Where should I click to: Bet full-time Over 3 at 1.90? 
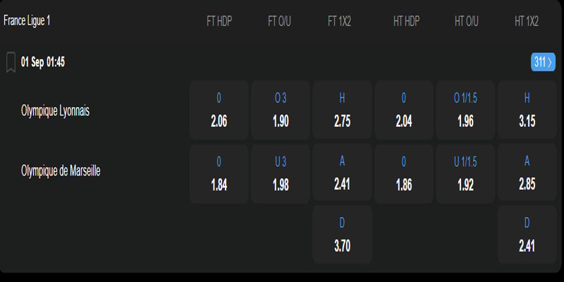[280, 110]
